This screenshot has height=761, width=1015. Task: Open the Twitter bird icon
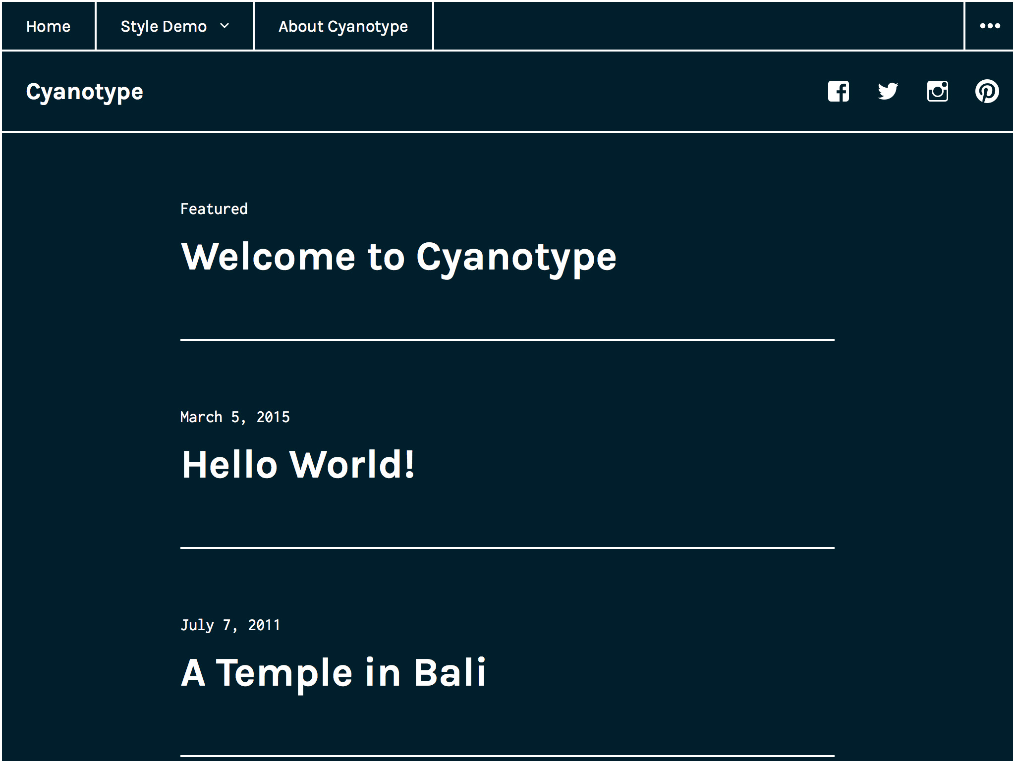point(888,92)
